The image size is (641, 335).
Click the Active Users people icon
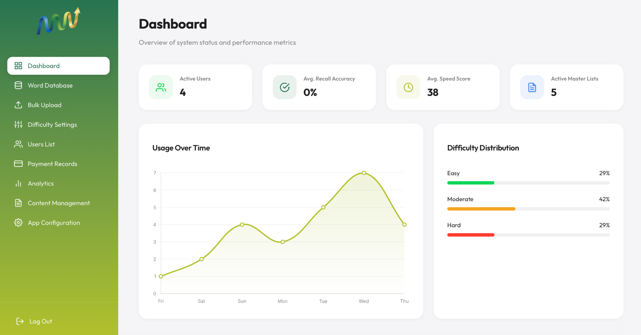161,87
